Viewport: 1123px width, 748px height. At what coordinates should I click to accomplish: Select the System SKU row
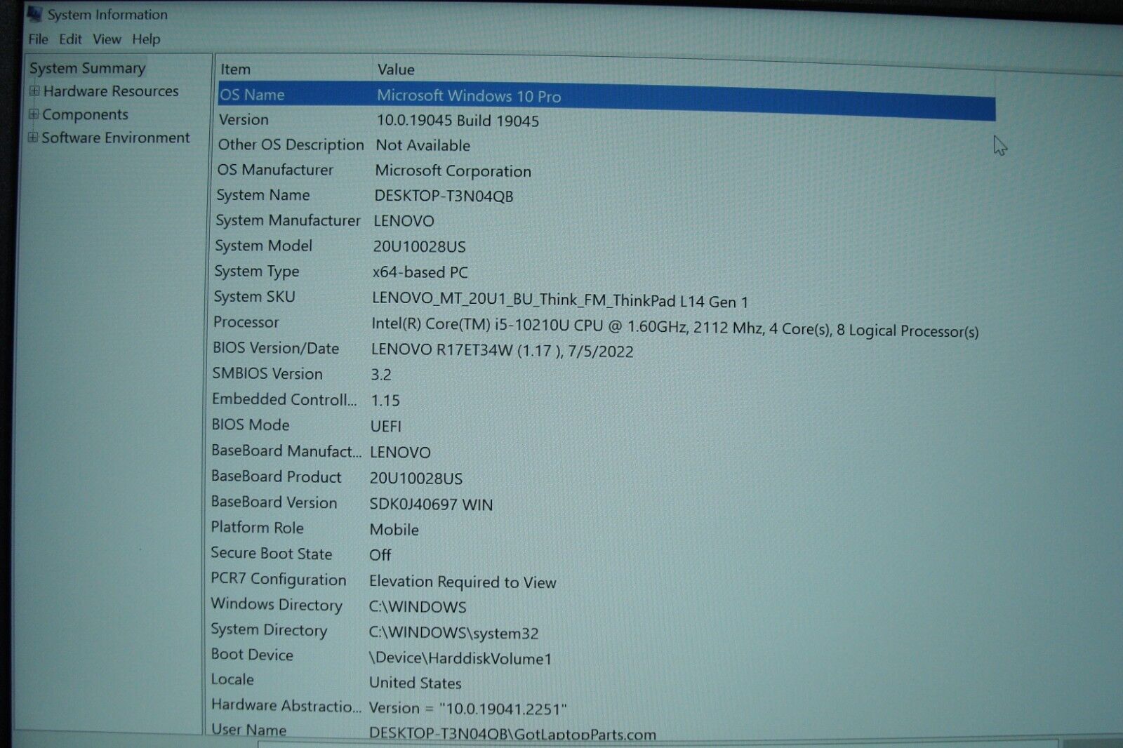pyautogui.click(x=255, y=297)
